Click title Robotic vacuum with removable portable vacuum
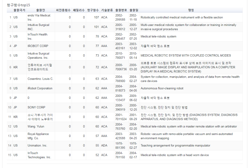 186,136
